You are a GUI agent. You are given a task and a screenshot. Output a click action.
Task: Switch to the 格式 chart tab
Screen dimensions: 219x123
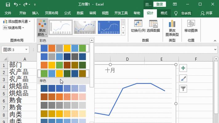pos(164,13)
